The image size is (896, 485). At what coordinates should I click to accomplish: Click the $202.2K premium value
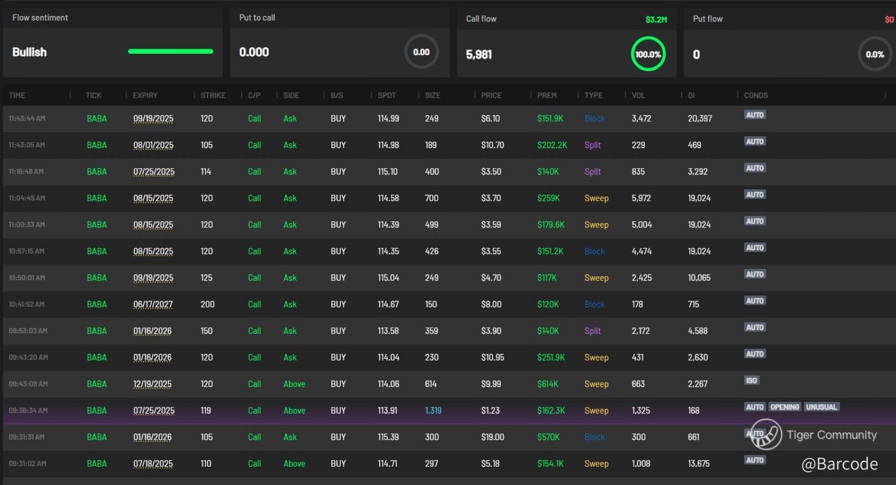(552, 145)
